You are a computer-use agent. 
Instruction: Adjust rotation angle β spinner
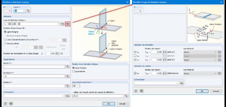click(56, 53)
